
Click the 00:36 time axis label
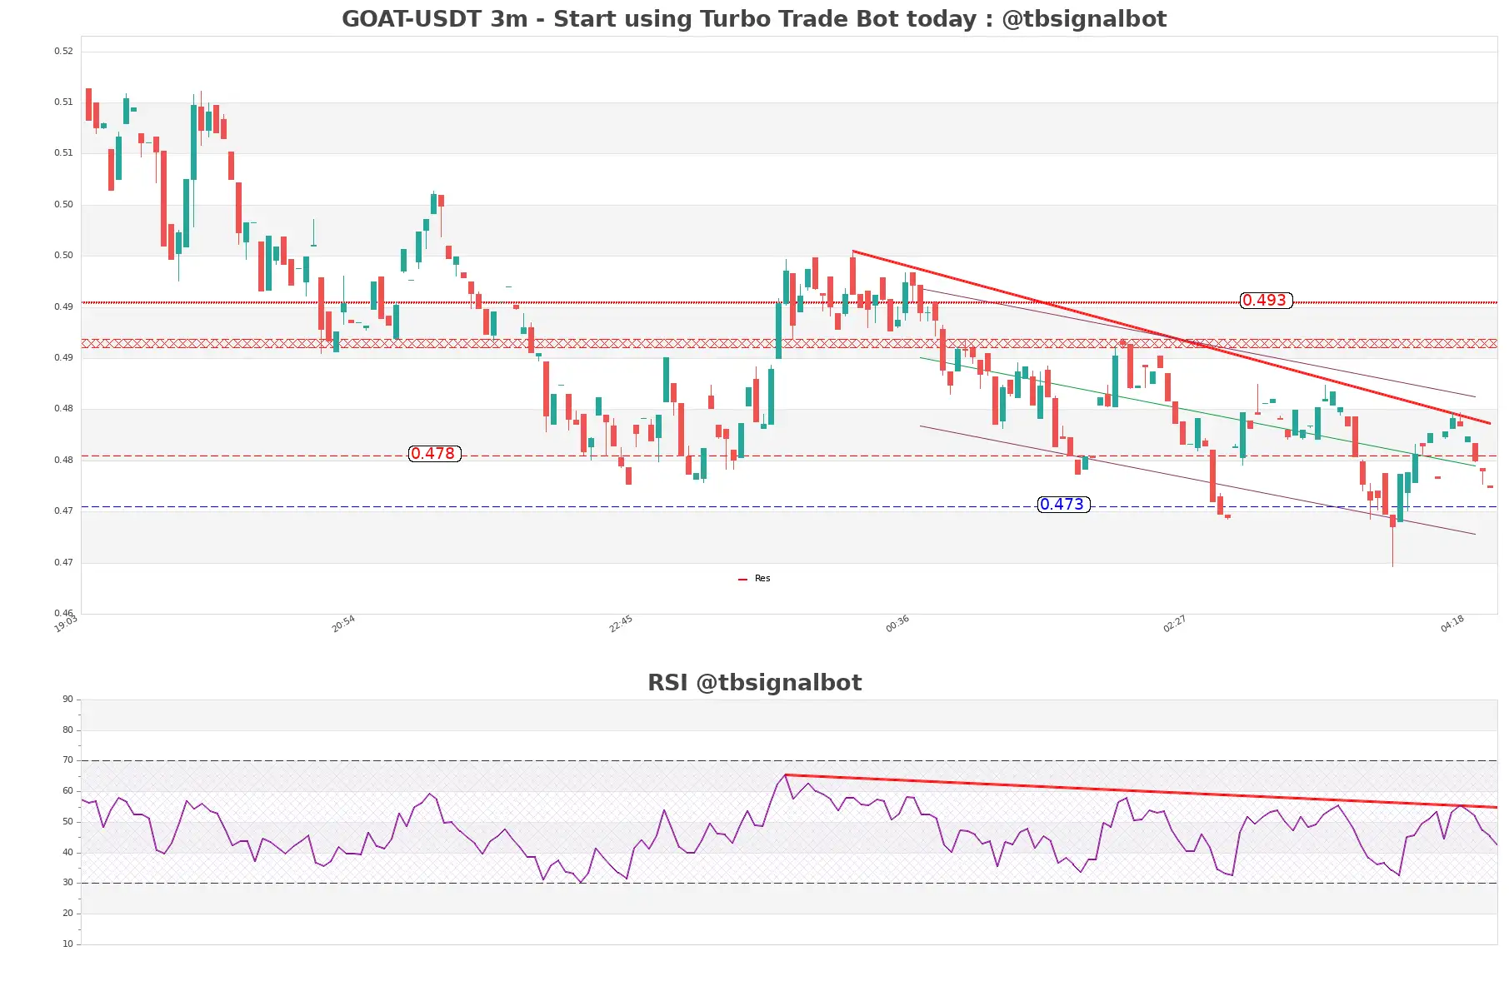[897, 624]
